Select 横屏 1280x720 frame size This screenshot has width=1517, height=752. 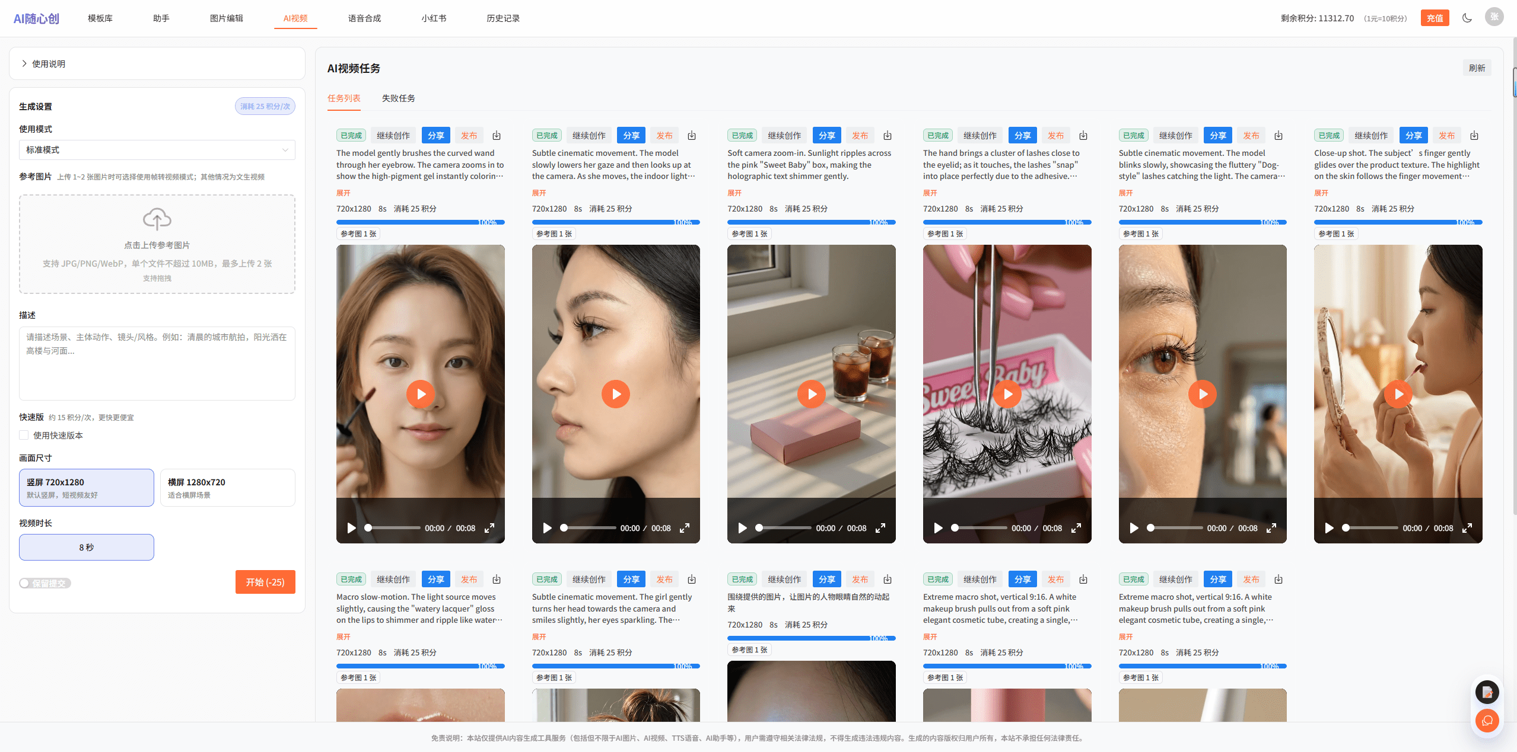(228, 488)
